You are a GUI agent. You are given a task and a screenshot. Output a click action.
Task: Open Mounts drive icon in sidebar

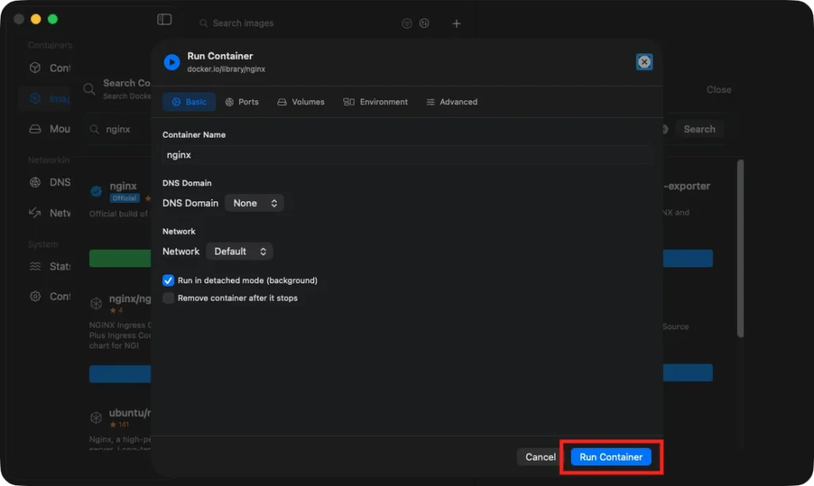pos(35,129)
